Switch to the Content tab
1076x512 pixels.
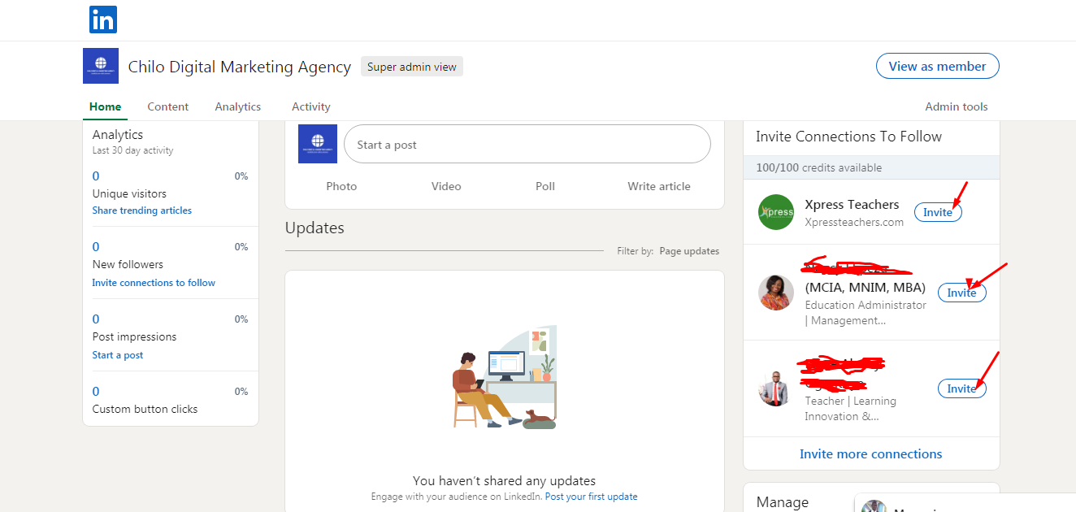(168, 106)
